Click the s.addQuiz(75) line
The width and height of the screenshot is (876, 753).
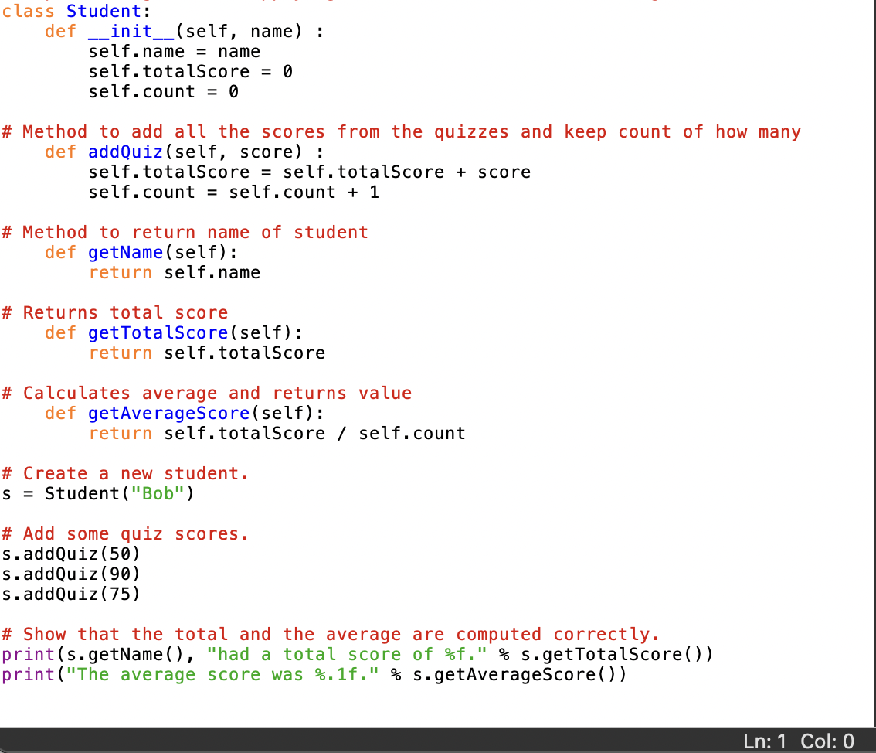point(70,594)
